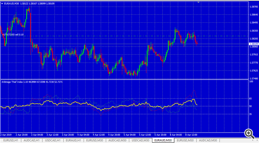Click the 4 Apr 20:00 time label
Image resolution: width=259 pixels, height=143 pixels.
click(x=114, y=135)
